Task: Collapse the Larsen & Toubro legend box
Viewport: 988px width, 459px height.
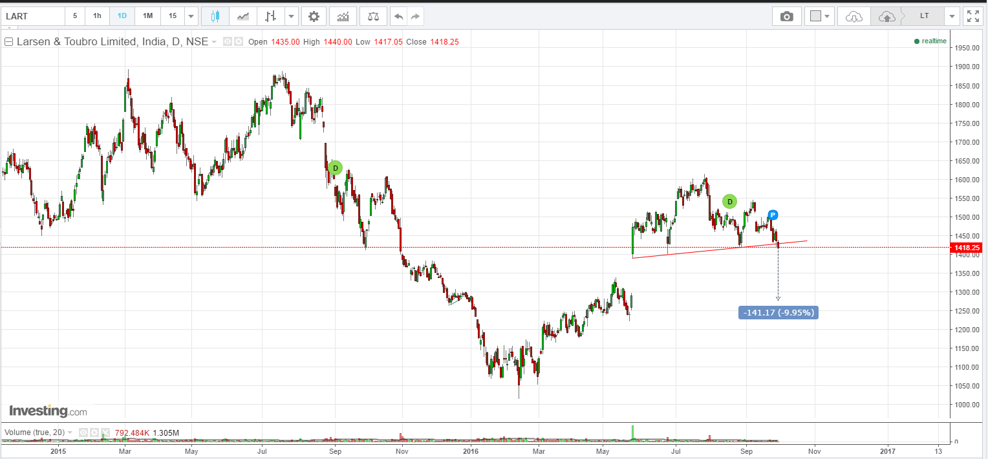Action: click(x=9, y=42)
